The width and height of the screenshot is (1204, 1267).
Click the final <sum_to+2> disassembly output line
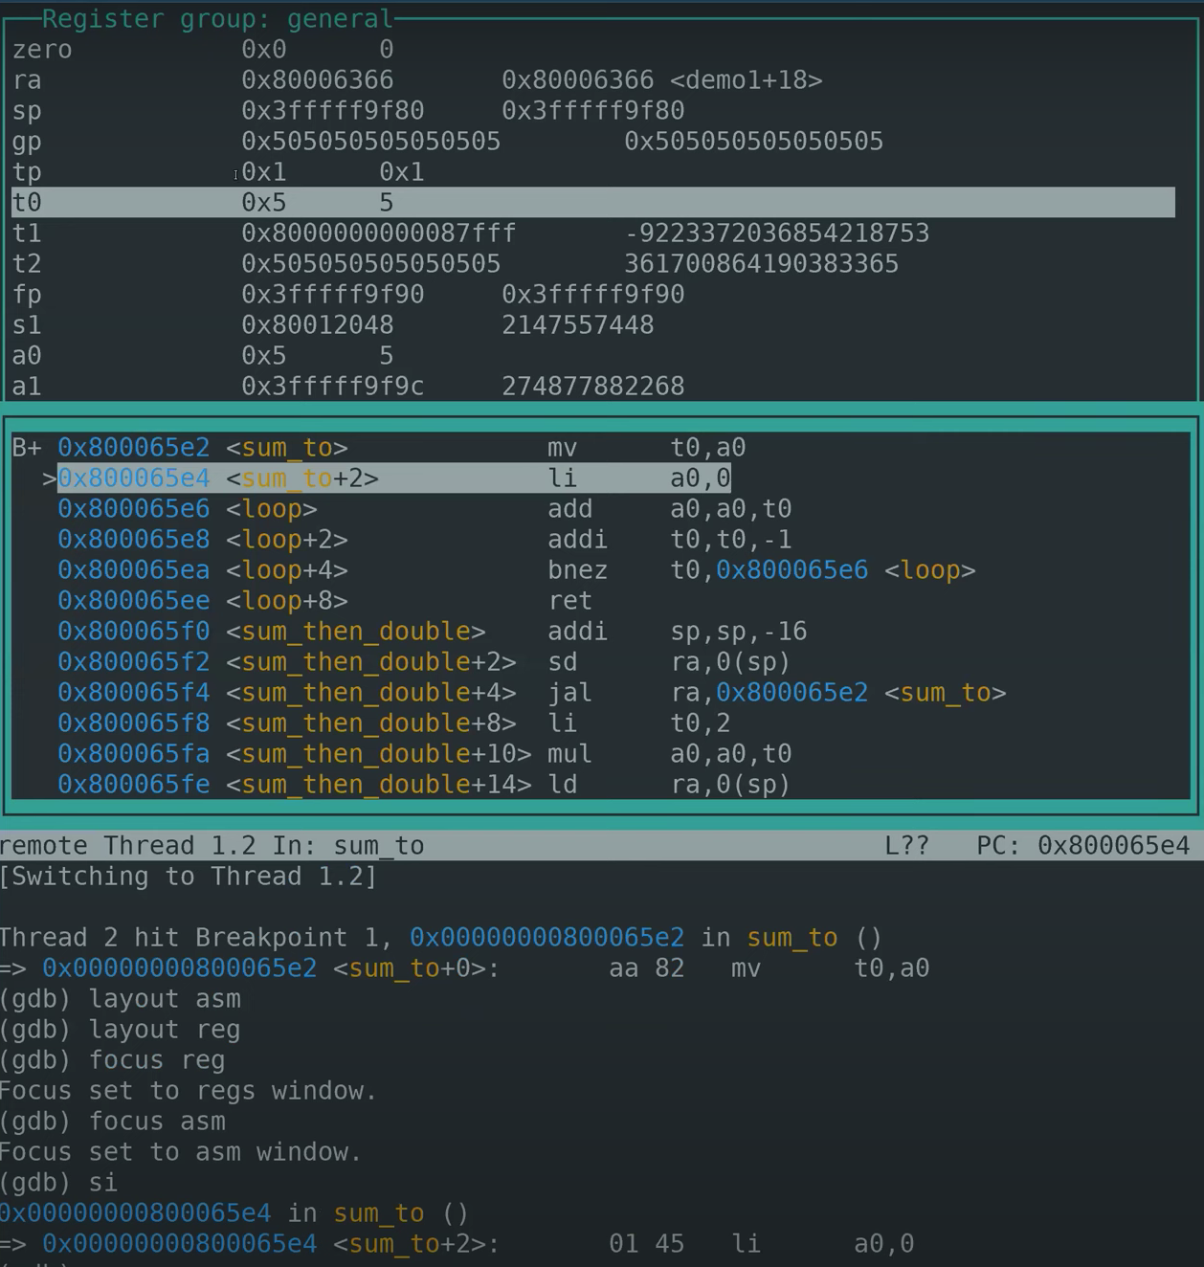[x=457, y=1244]
